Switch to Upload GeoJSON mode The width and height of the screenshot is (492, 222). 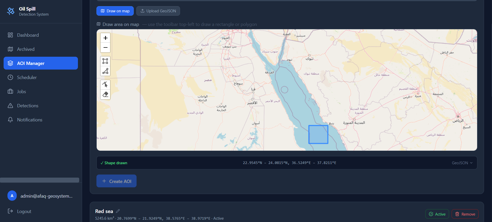click(x=158, y=11)
